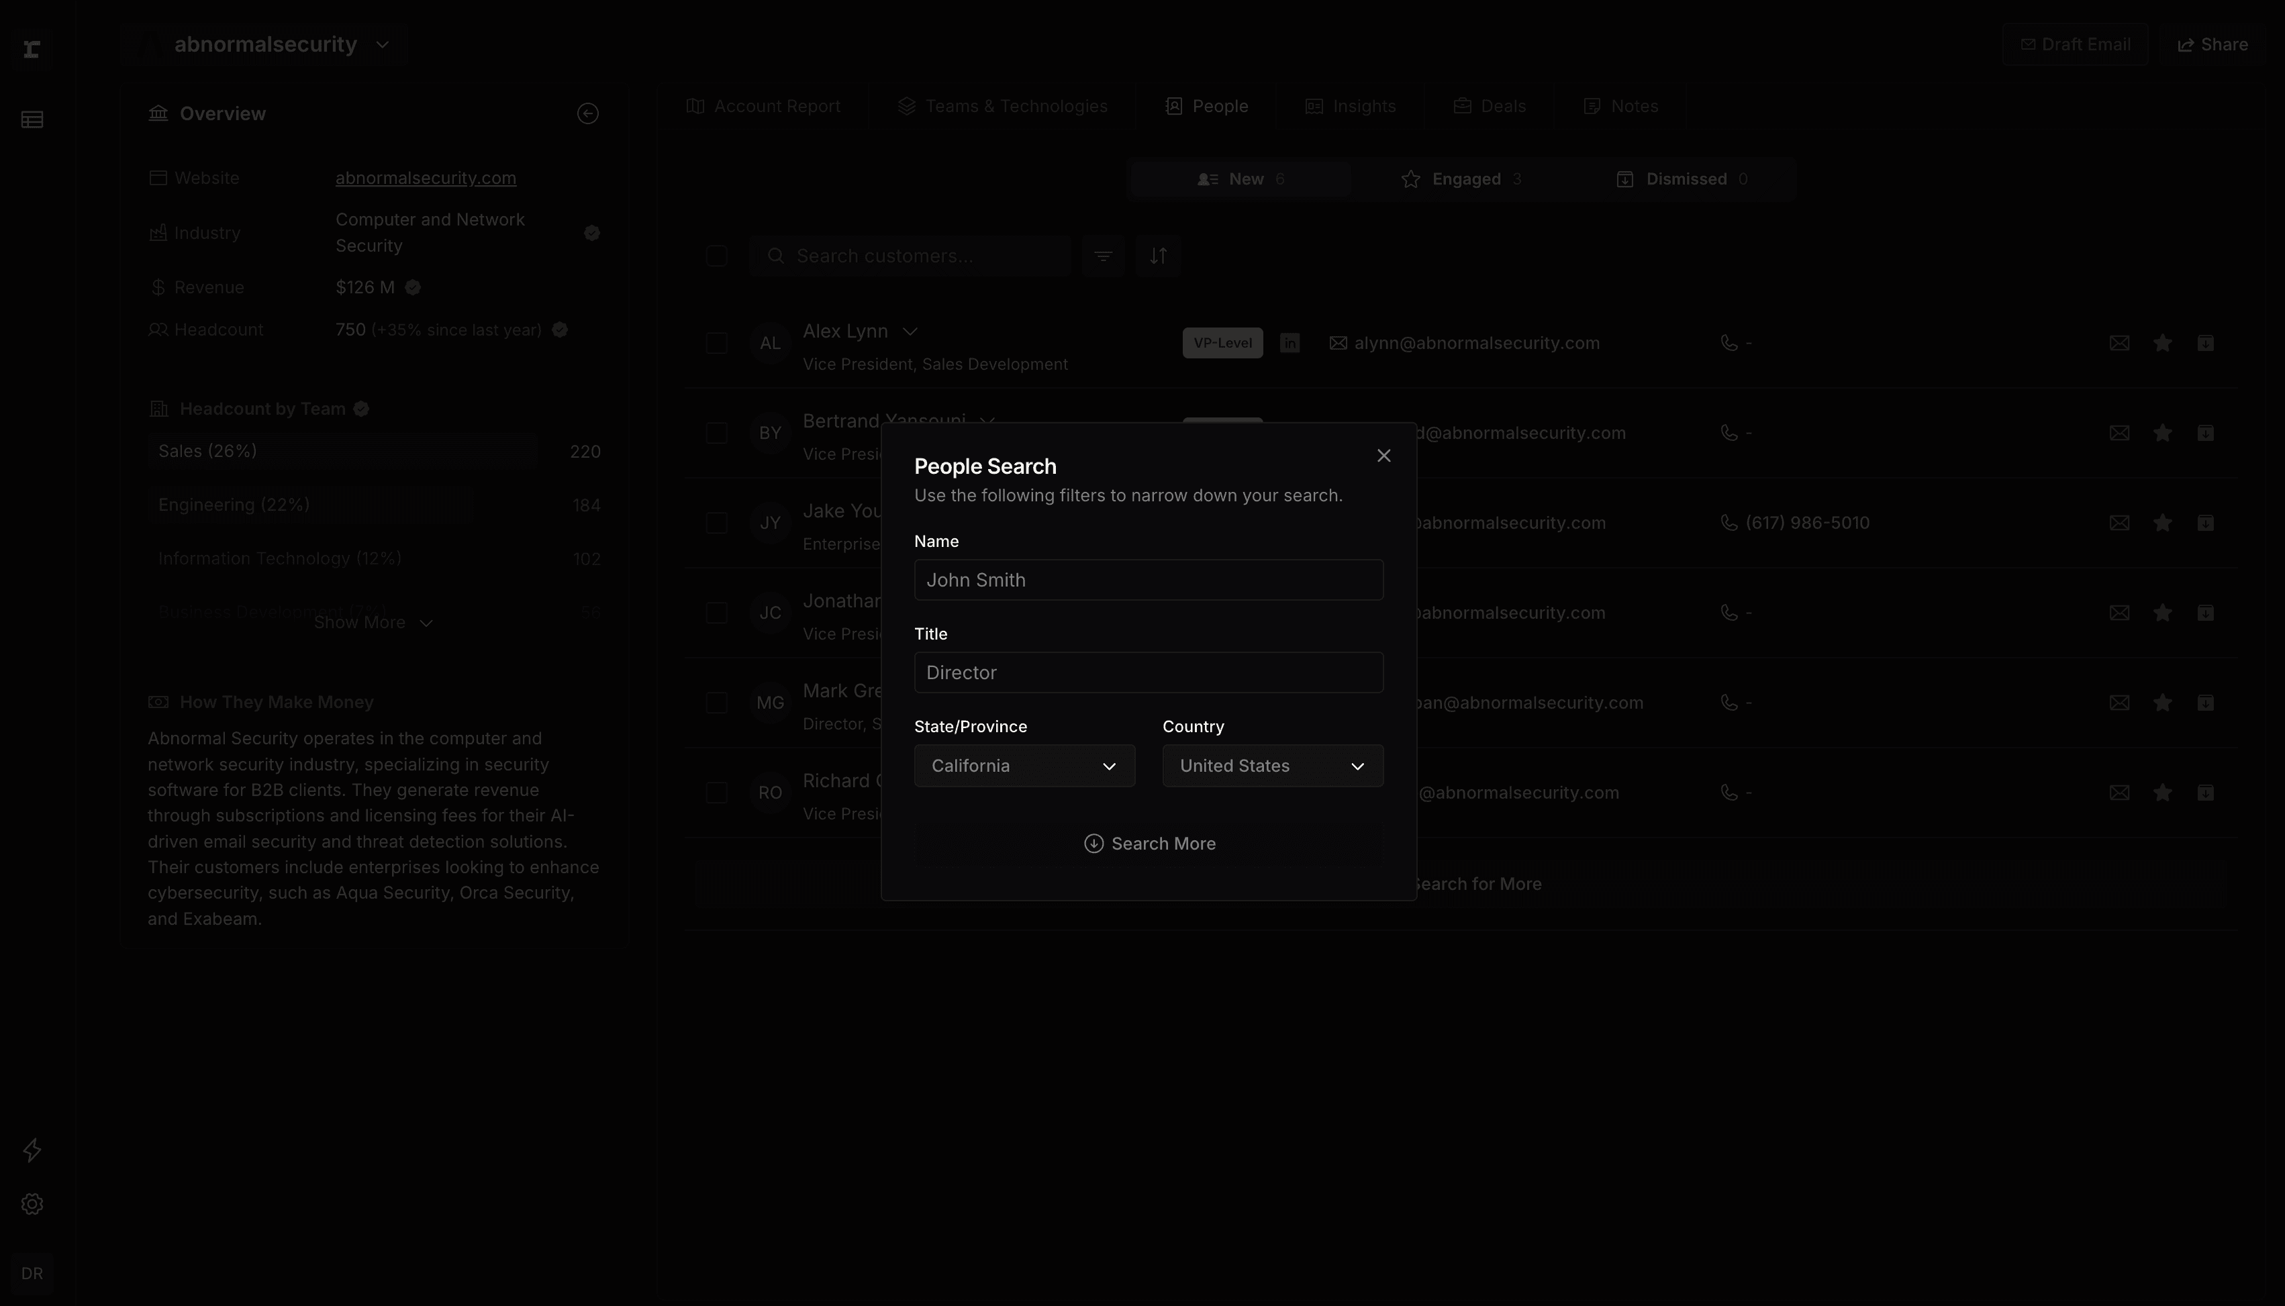The width and height of the screenshot is (2285, 1306).
Task: Star Alex Lynn as engaged
Action: 2162,344
